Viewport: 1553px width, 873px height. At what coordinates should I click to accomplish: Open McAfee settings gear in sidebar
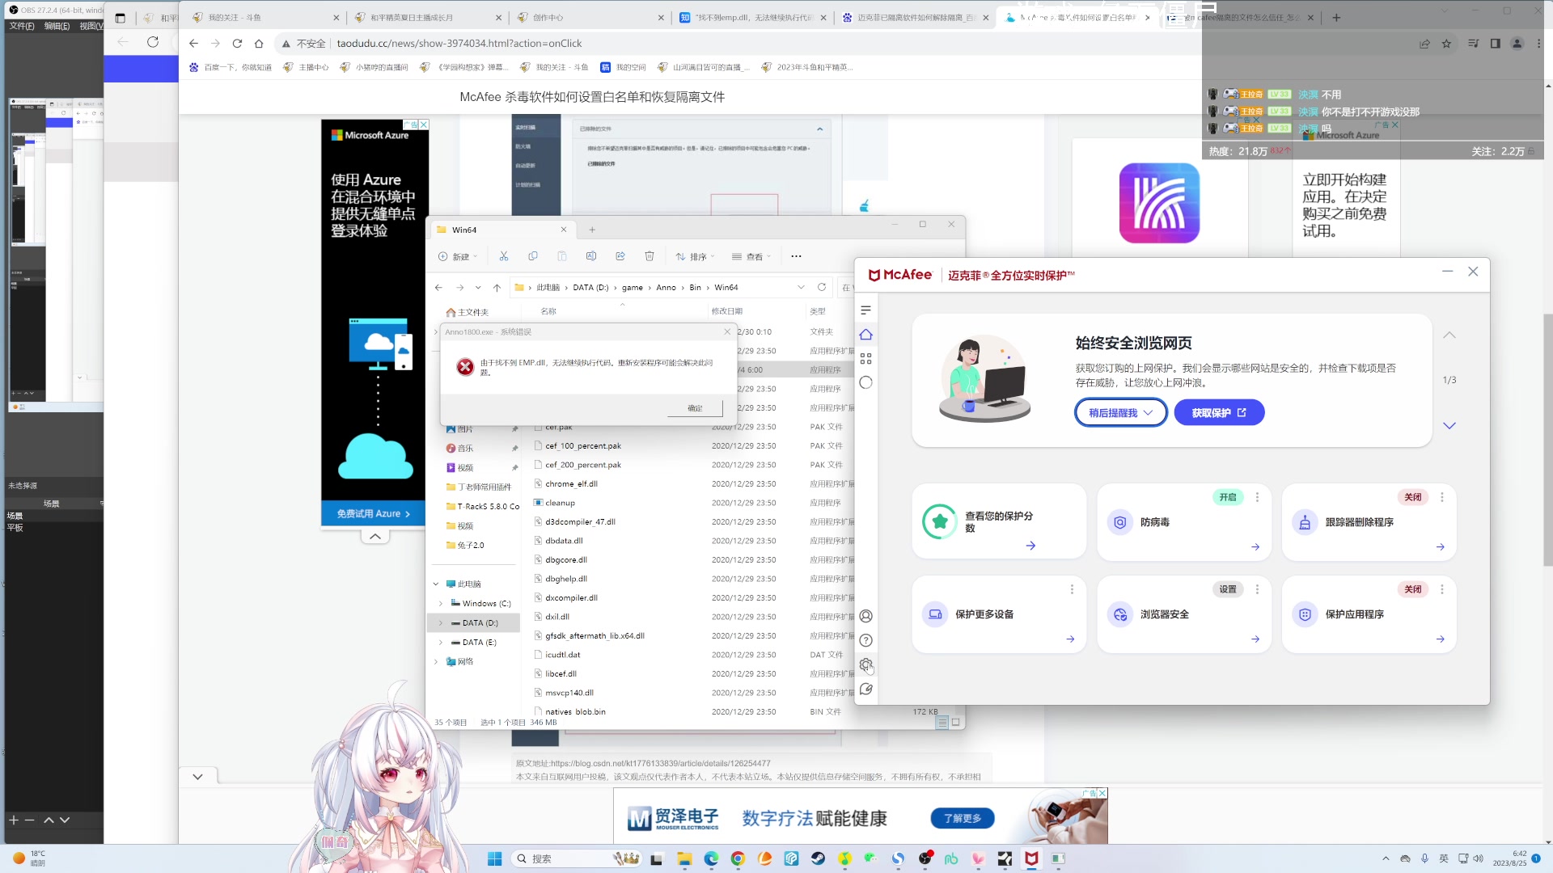click(x=866, y=665)
